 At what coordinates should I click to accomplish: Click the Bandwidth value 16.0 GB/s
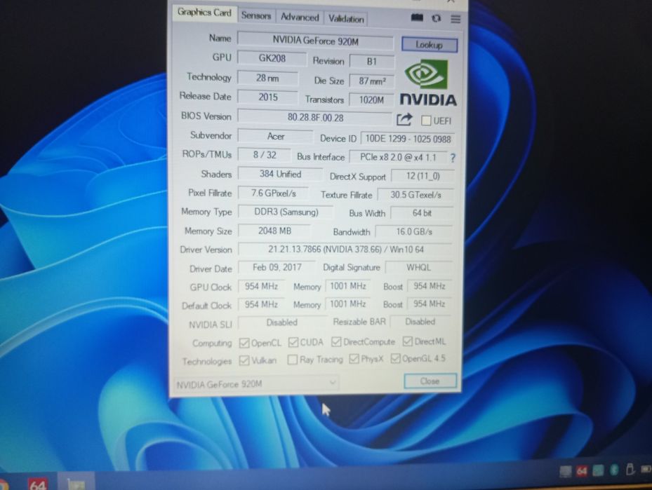(x=414, y=232)
